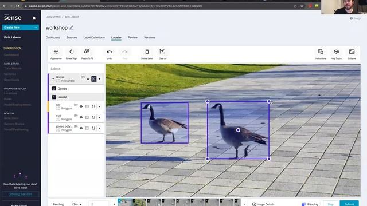Click the Collapse view icon
This screenshot has width=367, height=206.
(x=352, y=51)
